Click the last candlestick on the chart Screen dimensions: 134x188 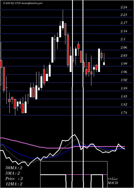pyautogui.click(x=104, y=59)
